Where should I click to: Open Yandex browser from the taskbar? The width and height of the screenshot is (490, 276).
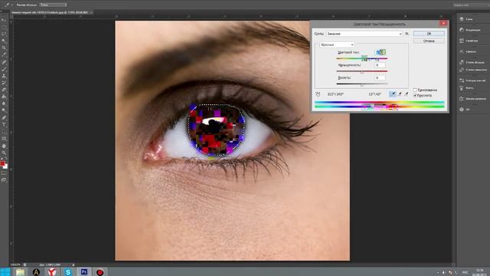pyautogui.click(x=52, y=272)
